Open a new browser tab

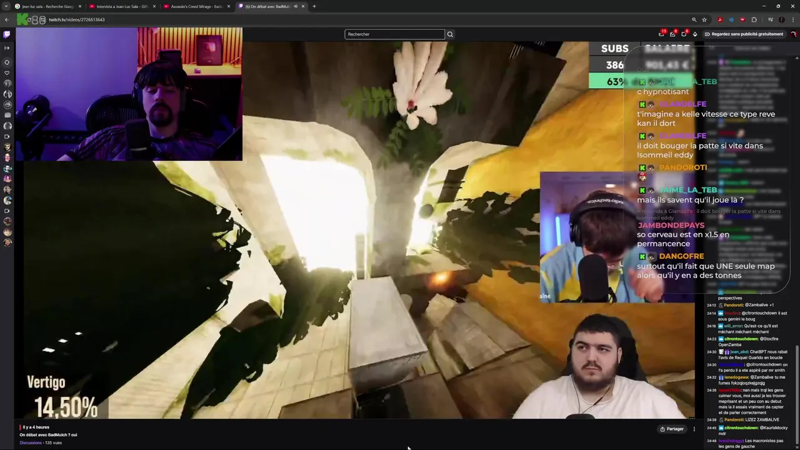click(x=314, y=6)
